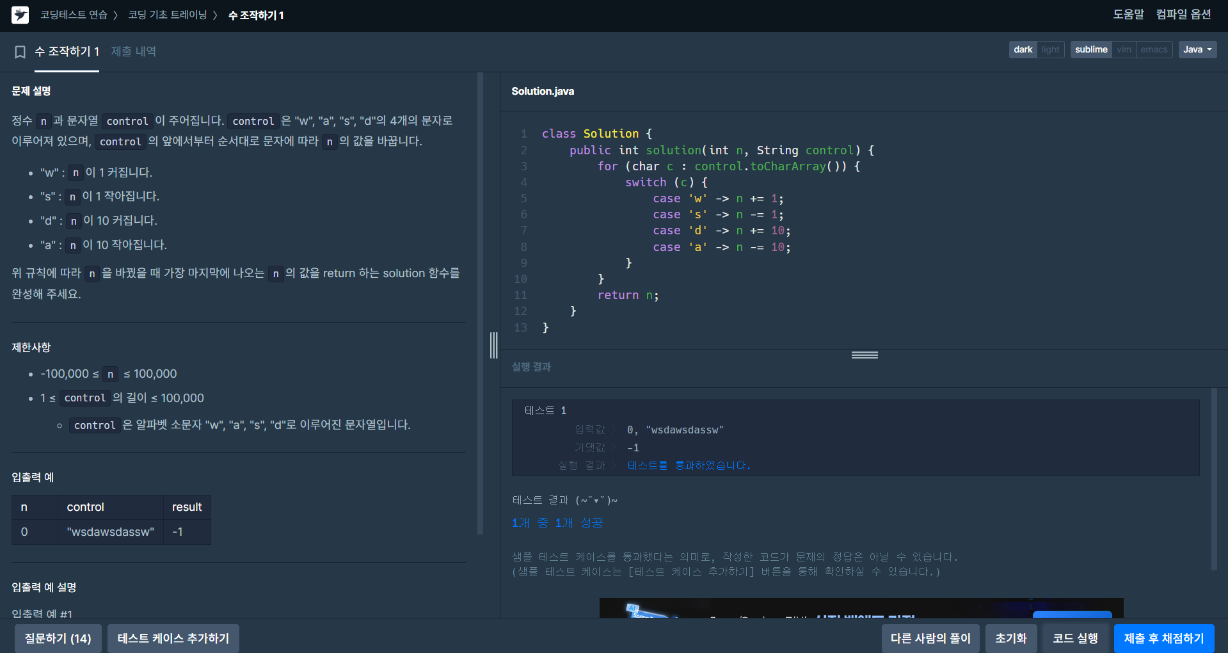The width and height of the screenshot is (1228, 653).
Task: Click line number 13 in the gutter
Action: [521, 328]
